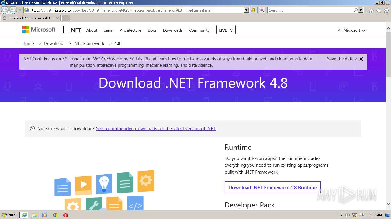
Task: Open Favorites star icon
Action: (x=378, y=11)
